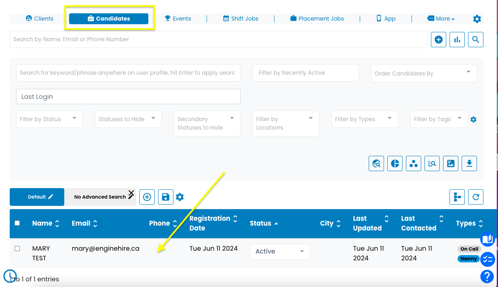This screenshot has width=498, height=287.
Task: Click the Search by Name, Email field
Action: [x=218, y=40]
